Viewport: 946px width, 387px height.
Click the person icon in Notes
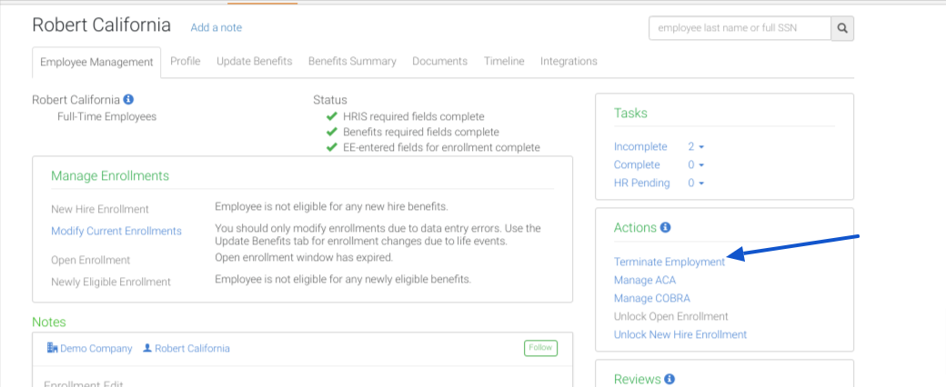point(147,348)
